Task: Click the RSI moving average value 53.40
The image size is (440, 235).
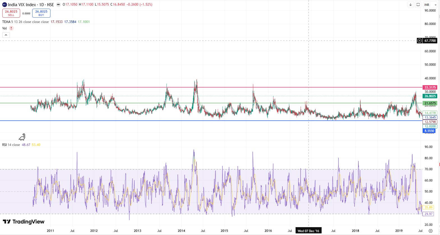Action: point(36,145)
